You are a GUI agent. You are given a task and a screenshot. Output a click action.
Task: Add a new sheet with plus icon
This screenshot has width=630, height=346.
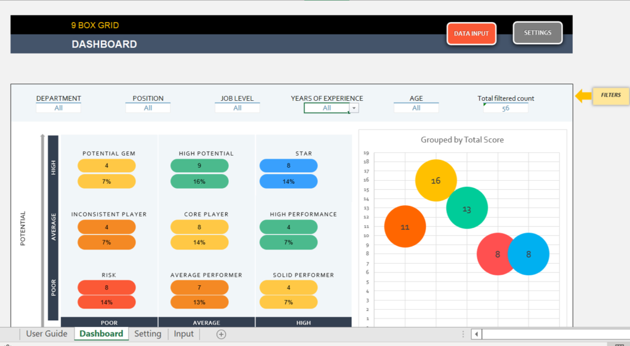click(x=221, y=334)
